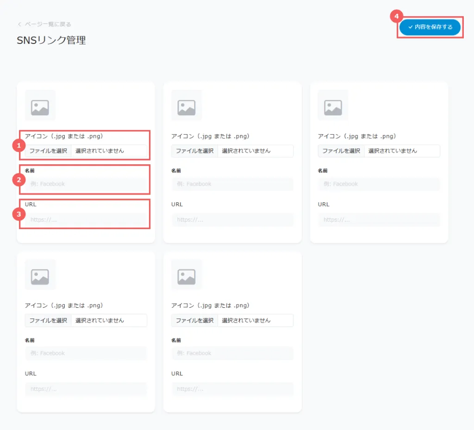Viewport: 474px width, 430px height.
Task: Click the URL input in the second card
Action: [232, 220]
